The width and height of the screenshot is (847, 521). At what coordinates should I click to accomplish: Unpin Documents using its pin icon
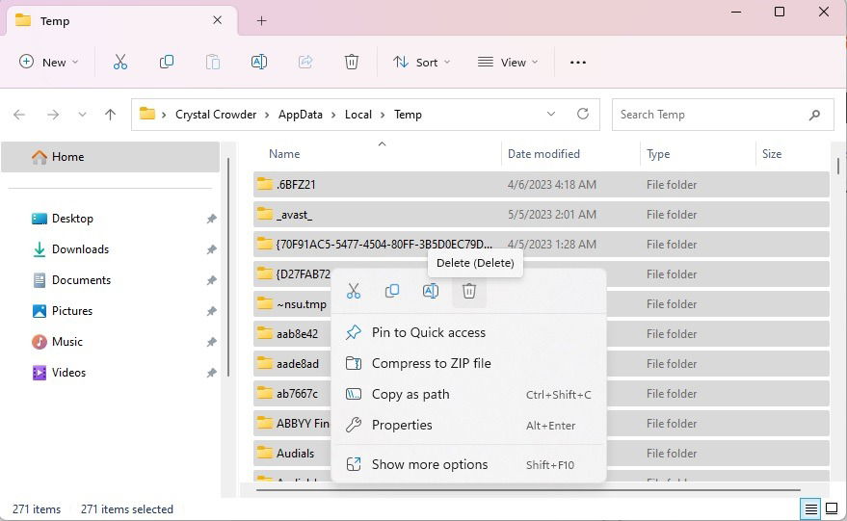[211, 280]
